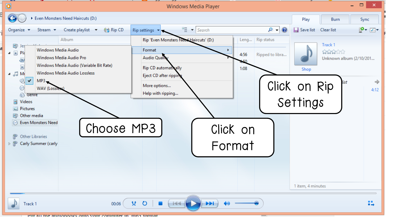Open the Format submenu

pyautogui.click(x=182, y=50)
